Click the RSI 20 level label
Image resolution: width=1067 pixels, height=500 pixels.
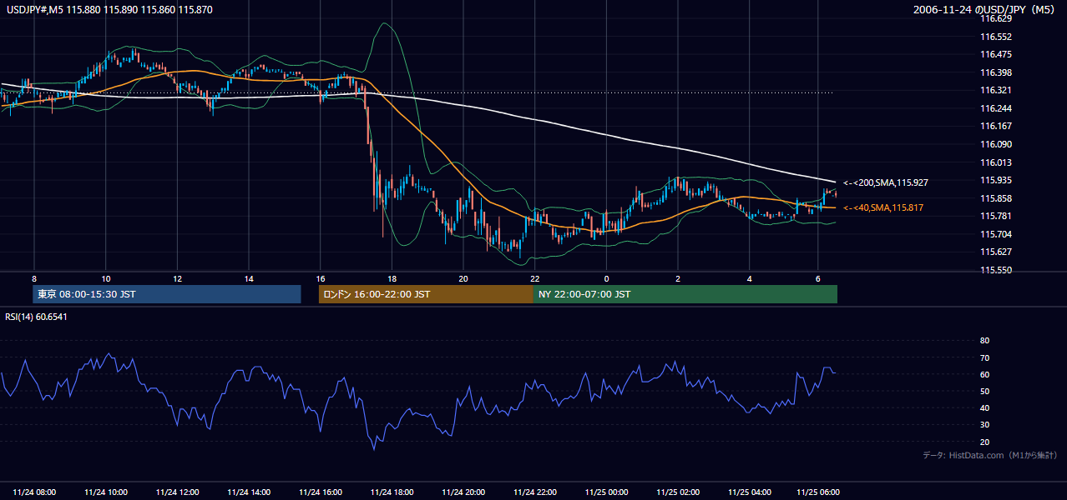(984, 442)
